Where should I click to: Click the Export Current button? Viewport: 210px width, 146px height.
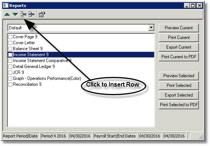(179, 47)
